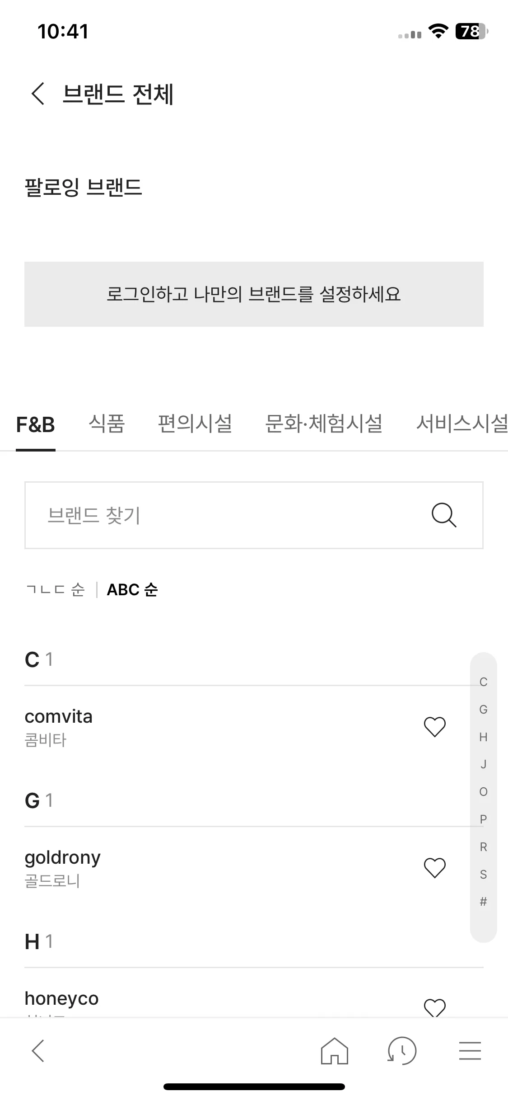
Task: Open recent history clock icon
Action: [402, 1050]
